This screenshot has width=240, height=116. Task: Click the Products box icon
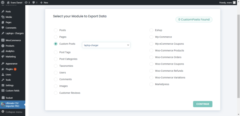click(3, 46)
